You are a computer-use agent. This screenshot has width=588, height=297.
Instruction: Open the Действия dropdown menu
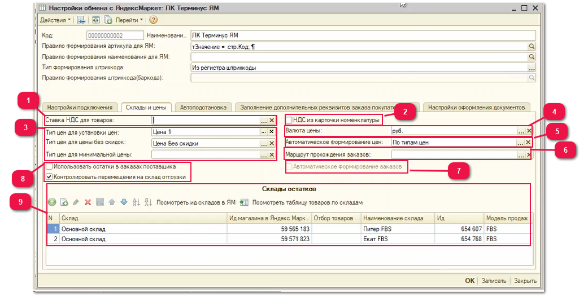point(55,20)
